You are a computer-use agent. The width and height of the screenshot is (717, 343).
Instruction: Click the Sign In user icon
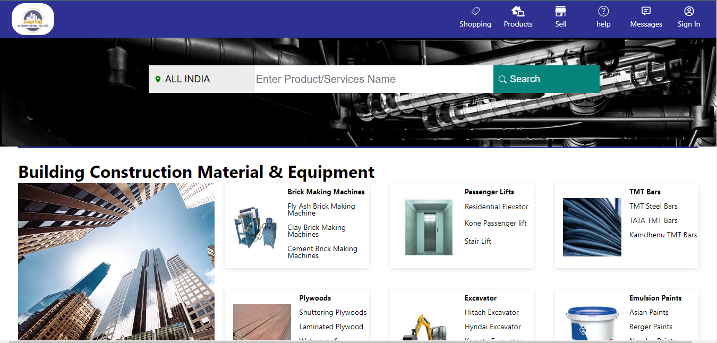click(689, 11)
